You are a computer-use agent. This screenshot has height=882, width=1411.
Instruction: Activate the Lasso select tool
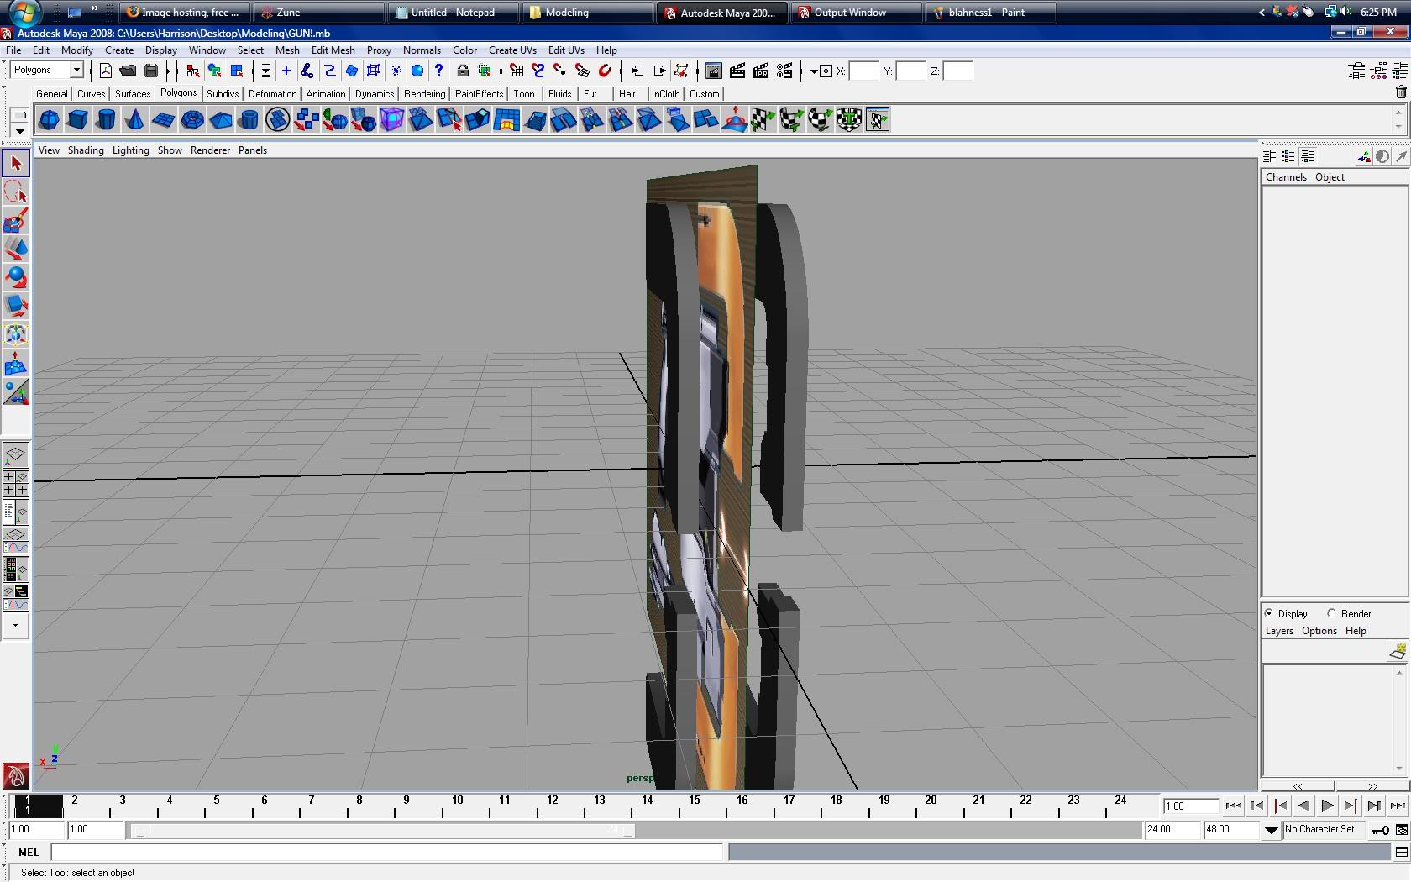pyautogui.click(x=16, y=192)
